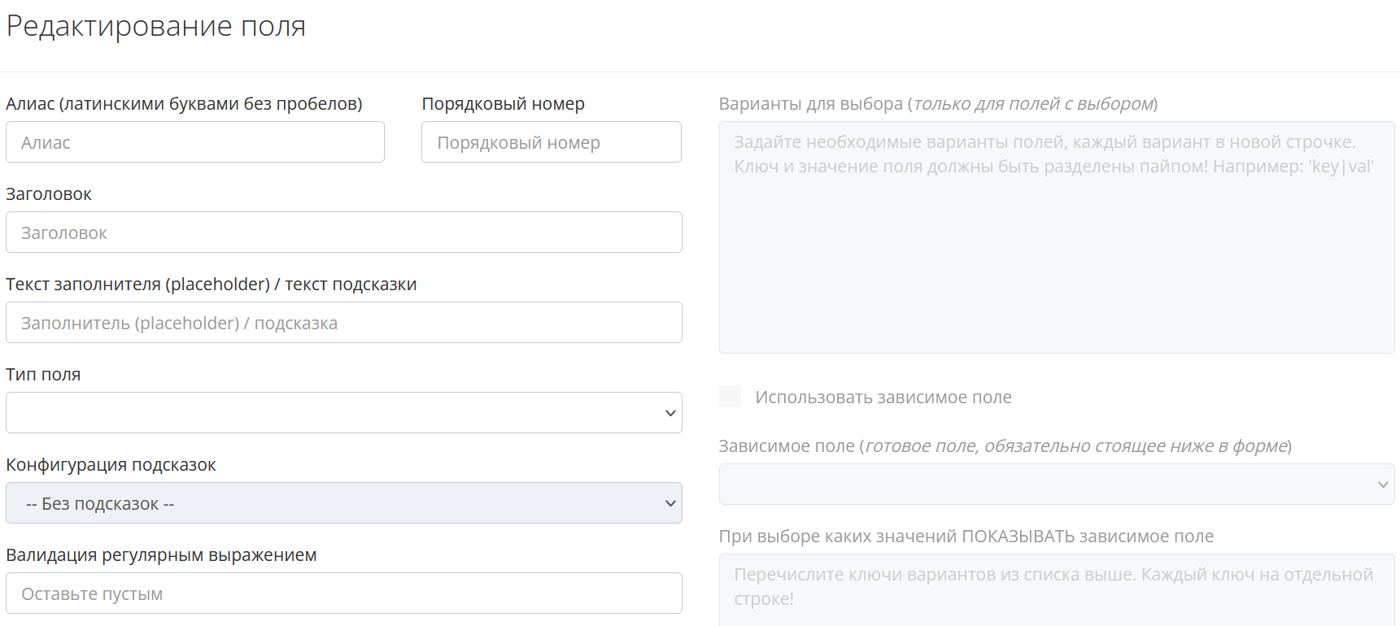The height and width of the screenshot is (626, 1400).
Task: Expand the Конфигурация подсказок dropdown
Action: (343, 503)
